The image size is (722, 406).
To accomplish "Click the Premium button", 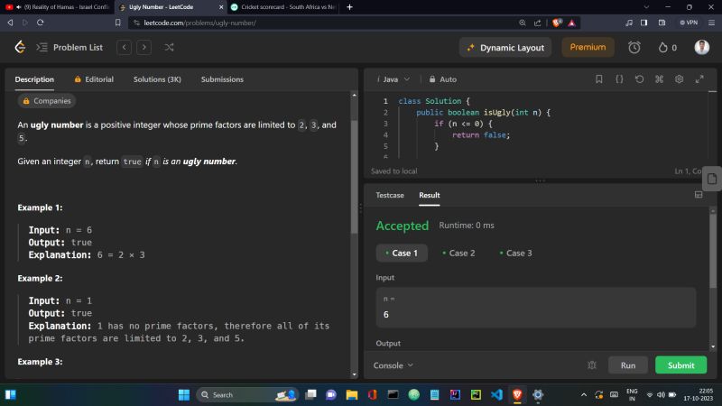I will 588,47.
